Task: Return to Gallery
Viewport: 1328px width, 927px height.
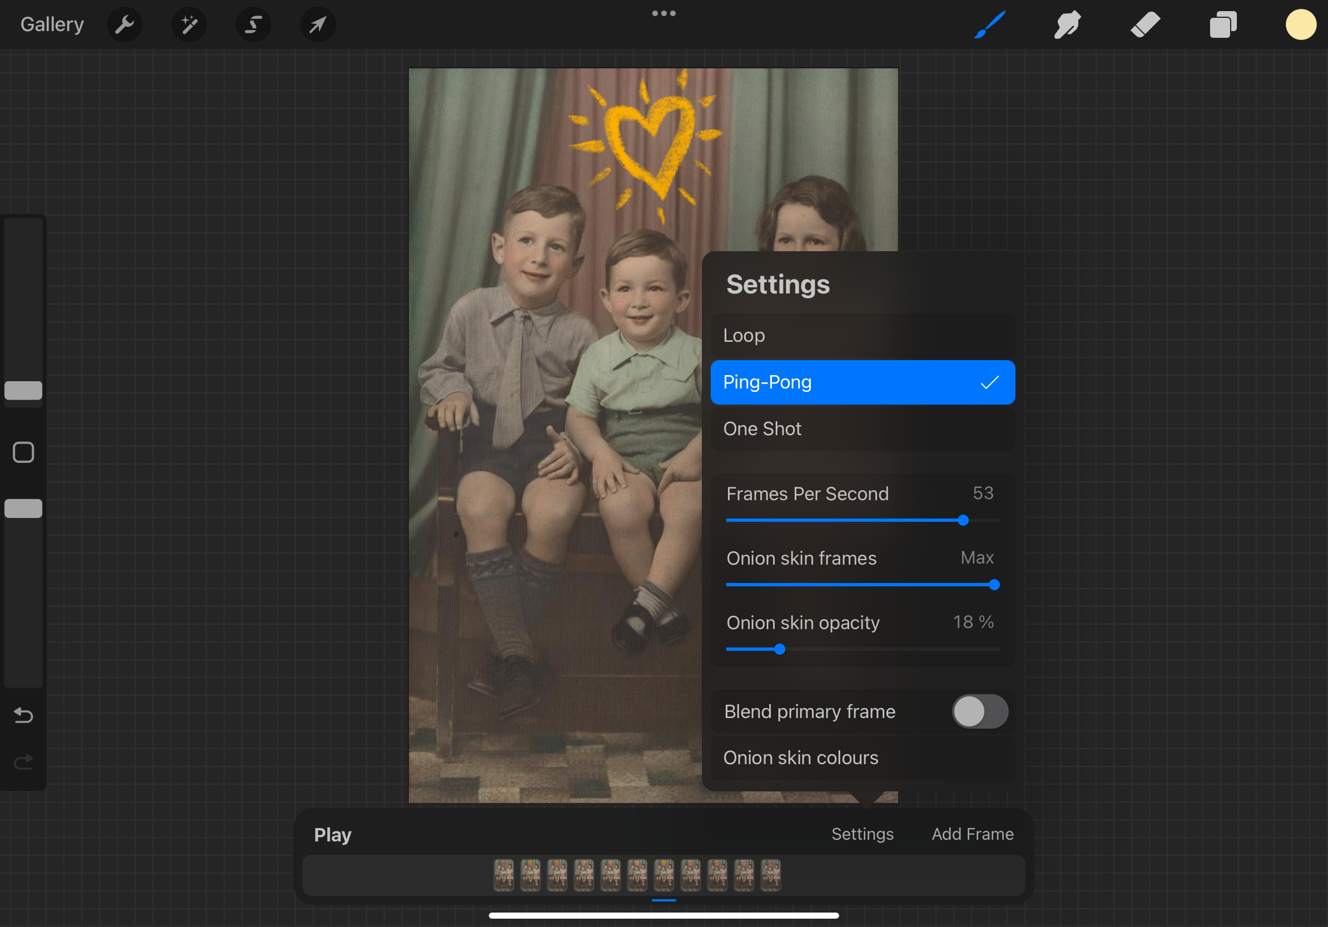Action: click(52, 25)
